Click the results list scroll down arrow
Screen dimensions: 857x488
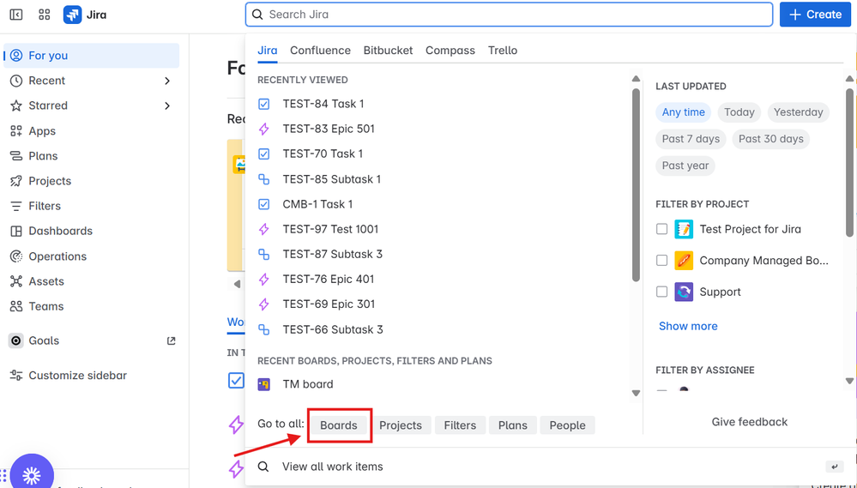coord(636,393)
